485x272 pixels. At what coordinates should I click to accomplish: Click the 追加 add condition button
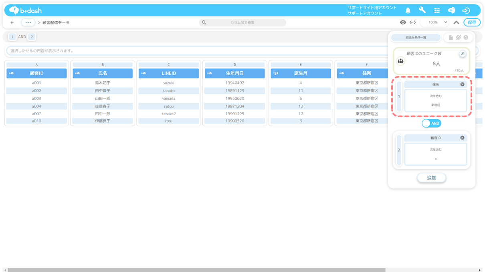click(431, 178)
